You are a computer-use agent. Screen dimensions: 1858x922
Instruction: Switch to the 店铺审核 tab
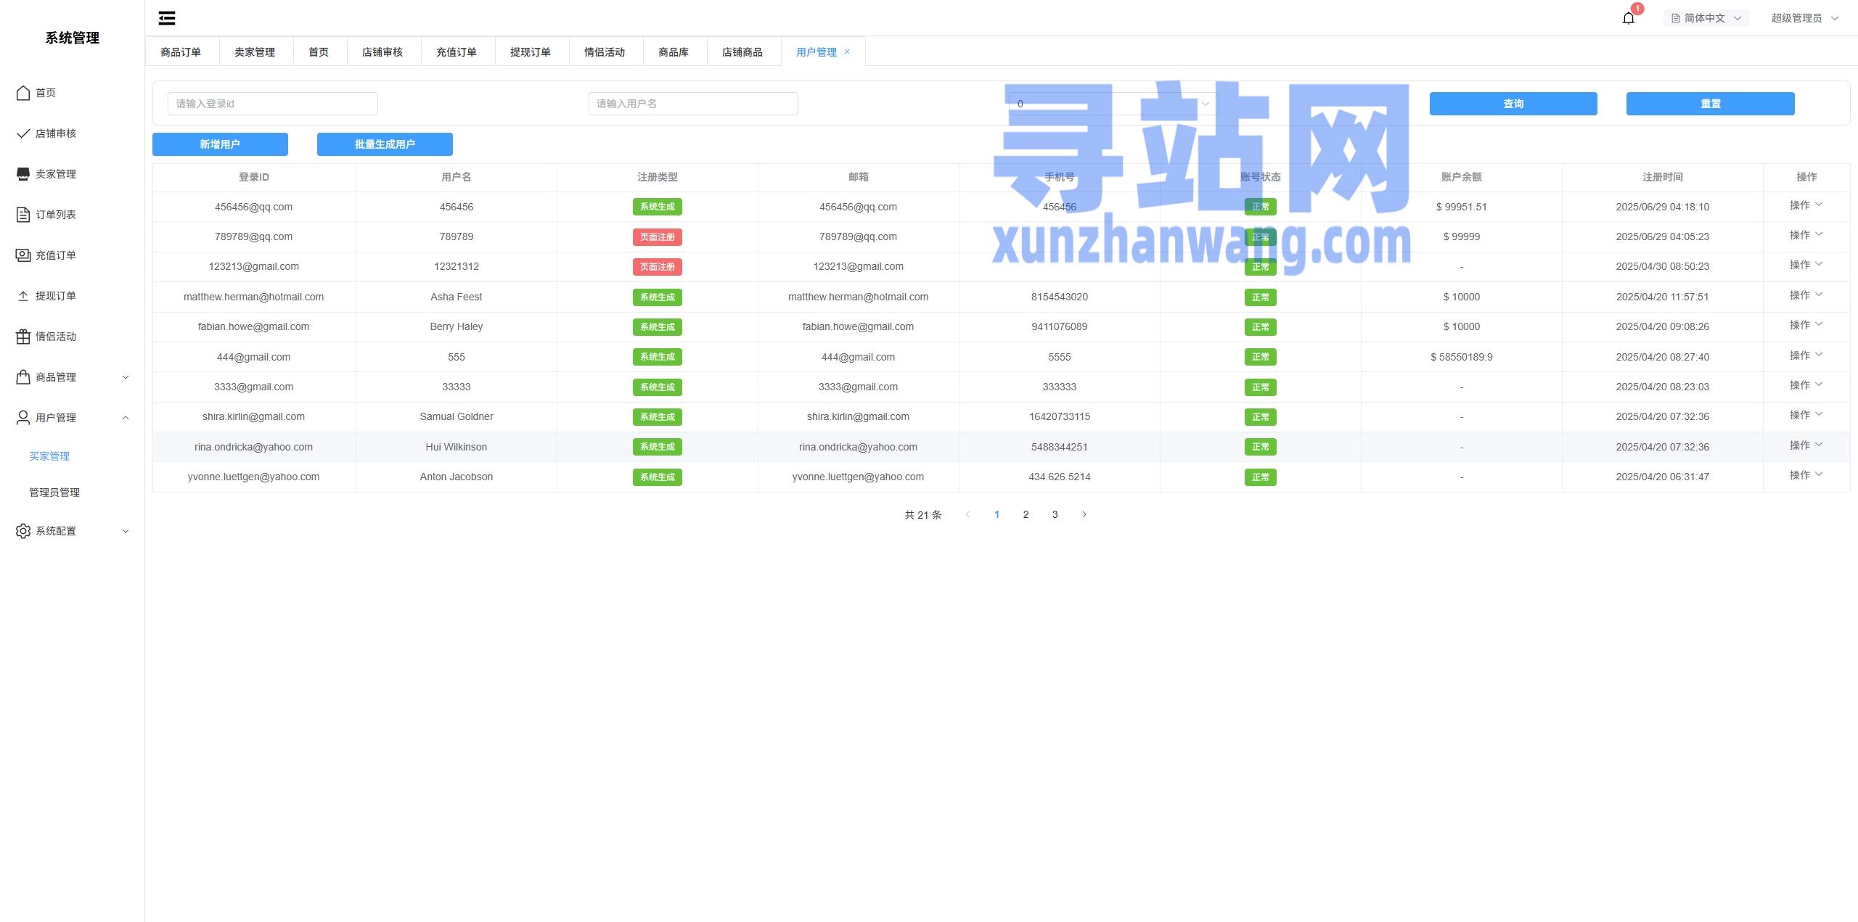click(382, 52)
